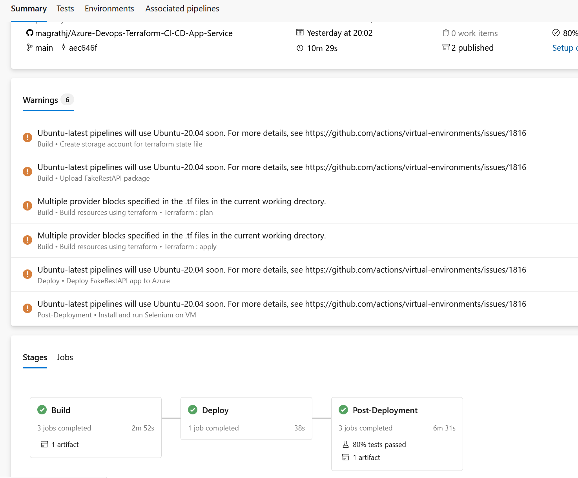578x478 pixels.
Task: Open 1 artifact in the Build stage
Action: (x=65, y=445)
